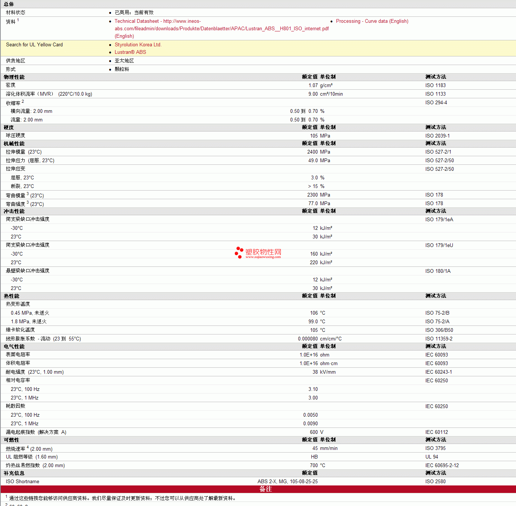Open Styrolution Korea Ltd. yellow card link
516x506 pixels.
point(138,44)
